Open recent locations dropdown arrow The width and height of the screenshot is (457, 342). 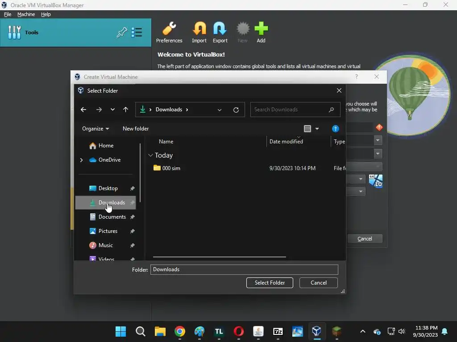coord(112,110)
